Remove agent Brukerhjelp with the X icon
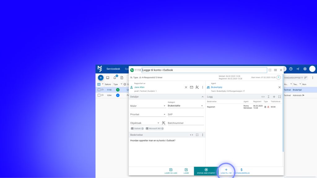The height and width of the screenshot is (178, 317). [280, 87]
